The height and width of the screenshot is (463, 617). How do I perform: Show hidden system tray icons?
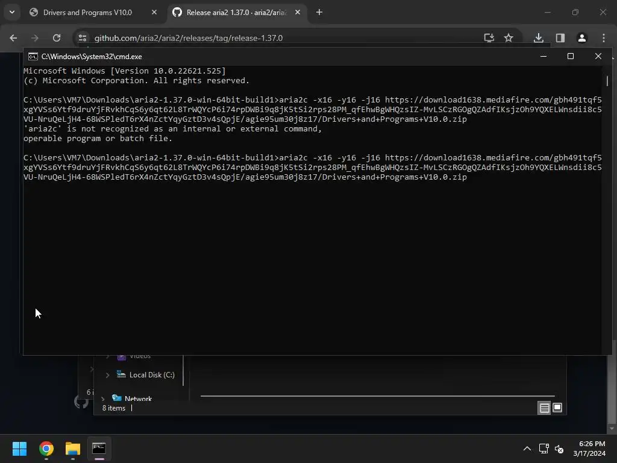coord(527,449)
